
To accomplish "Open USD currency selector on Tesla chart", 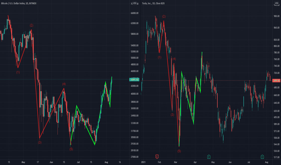I will tap(277, 3).
